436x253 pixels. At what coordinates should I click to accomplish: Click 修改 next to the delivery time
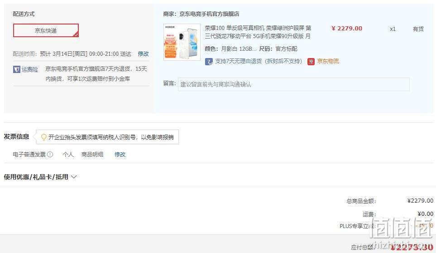coord(143,54)
